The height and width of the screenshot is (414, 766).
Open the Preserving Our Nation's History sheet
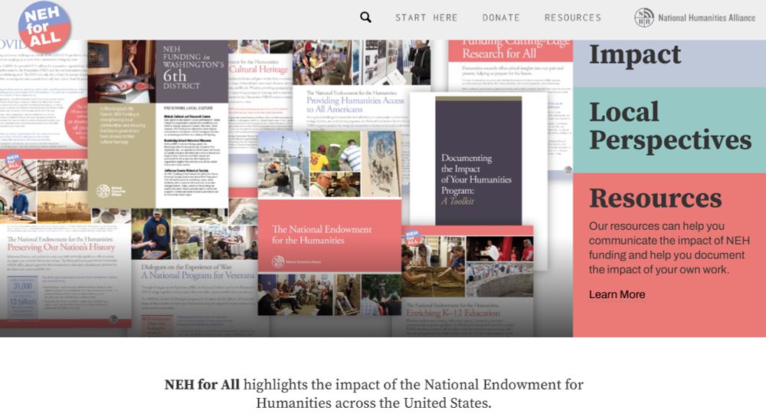click(65, 238)
